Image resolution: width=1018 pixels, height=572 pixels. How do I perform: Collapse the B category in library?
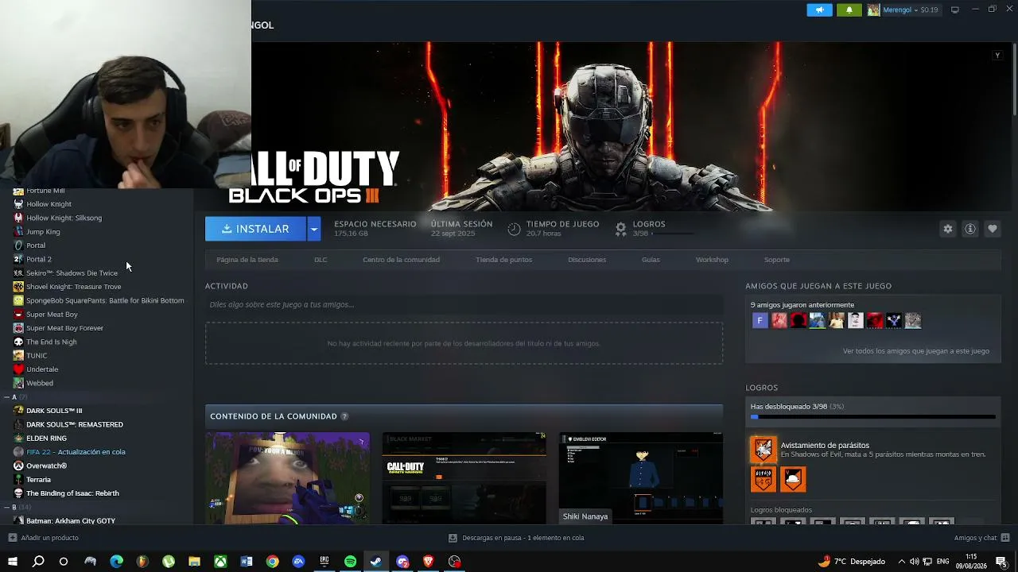click(6, 507)
